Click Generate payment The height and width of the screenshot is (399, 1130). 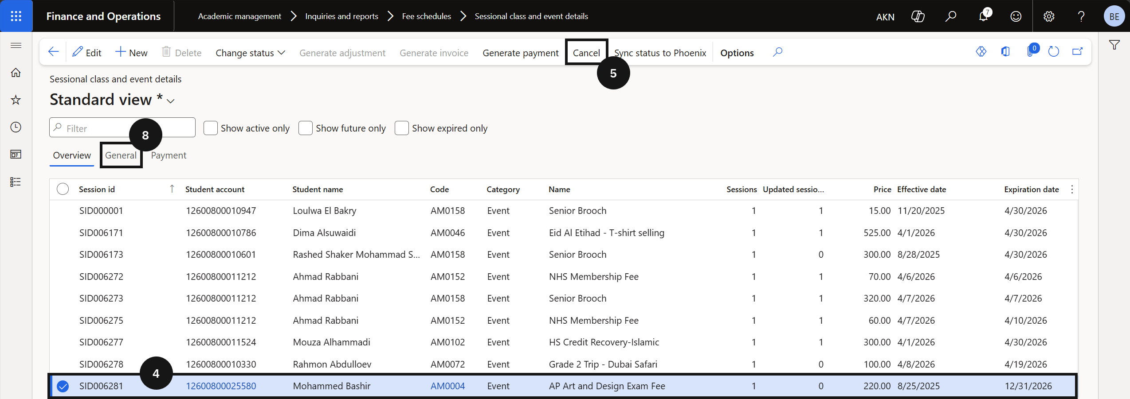pos(521,53)
